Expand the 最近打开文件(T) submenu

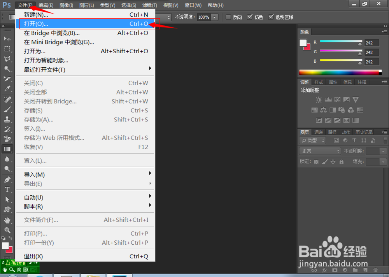[x=85, y=70]
